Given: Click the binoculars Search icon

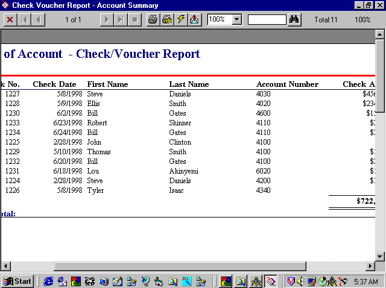Looking at the screenshot, I should point(295,20).
